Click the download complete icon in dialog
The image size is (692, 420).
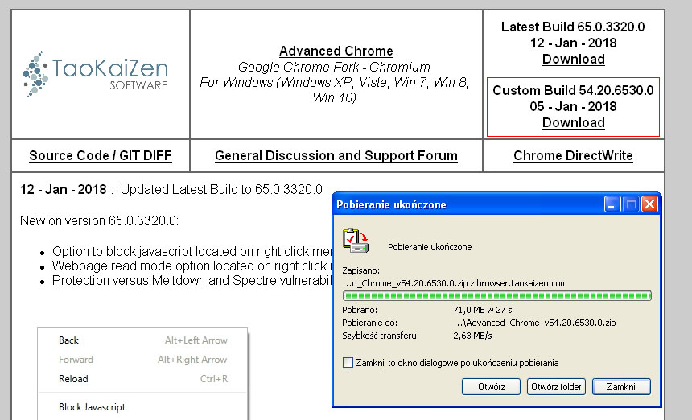356,241
